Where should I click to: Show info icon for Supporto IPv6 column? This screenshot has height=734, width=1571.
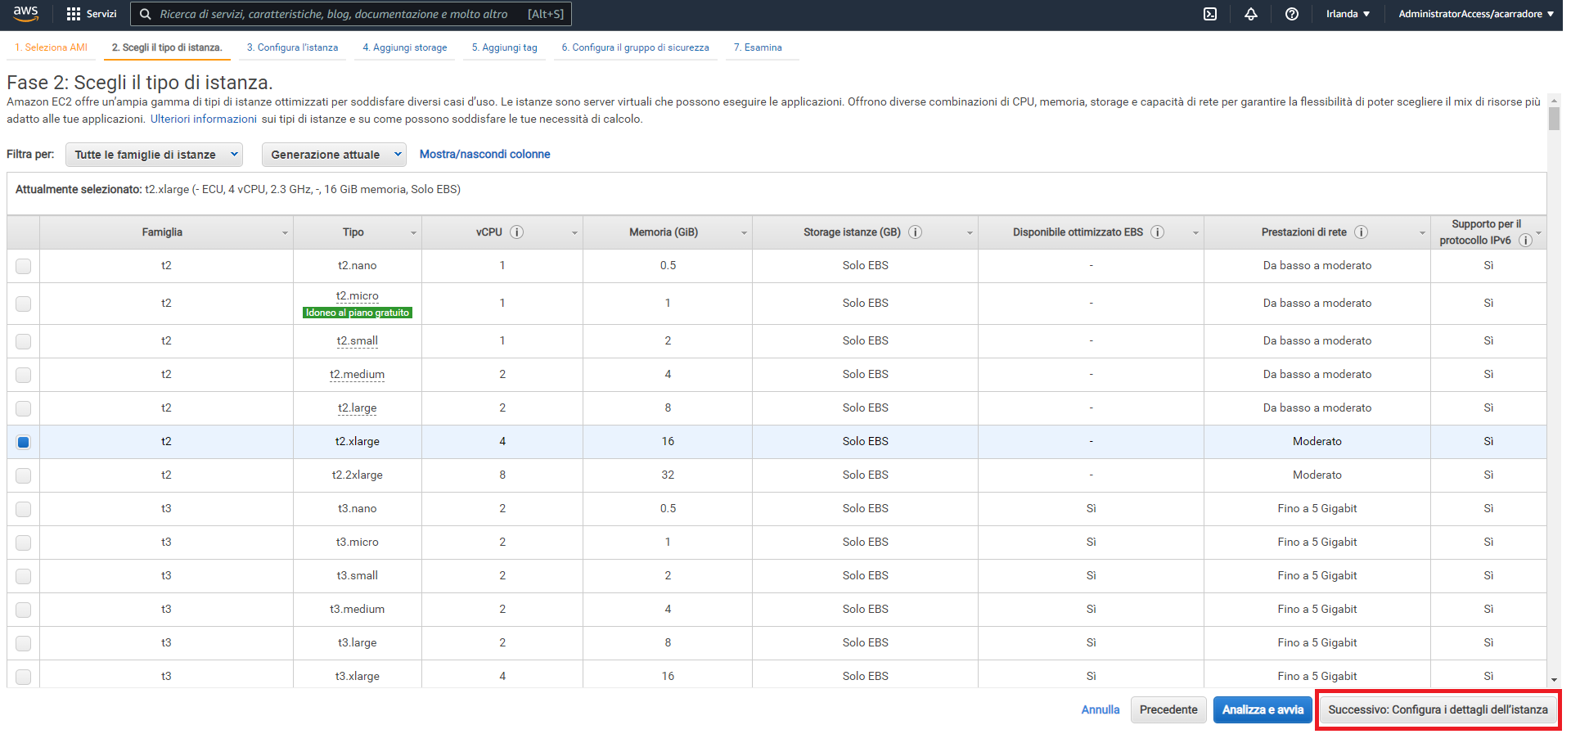[x=1525, y=241]
